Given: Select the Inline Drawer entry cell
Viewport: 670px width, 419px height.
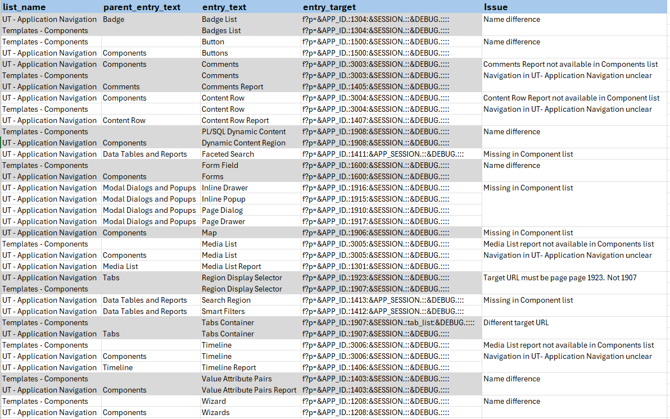Looking at the screenshot, I should tap(225, 188).
